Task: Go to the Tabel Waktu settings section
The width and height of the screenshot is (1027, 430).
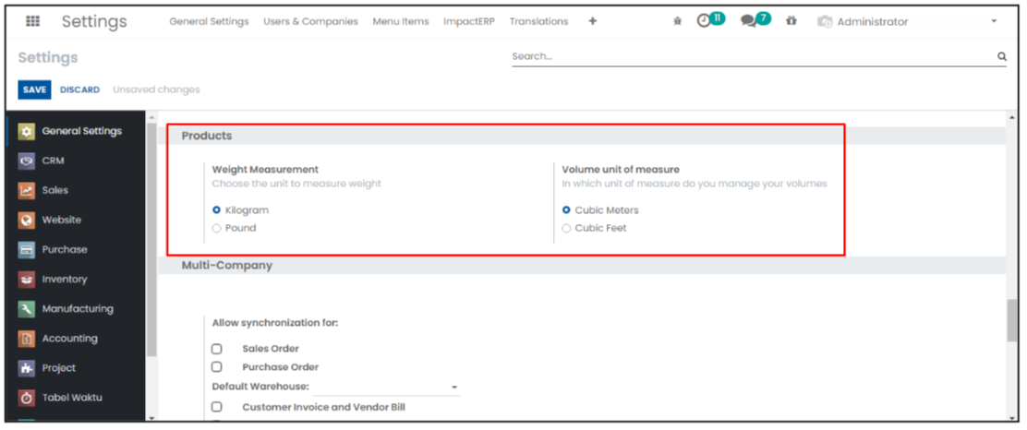Action: point(72,398)
